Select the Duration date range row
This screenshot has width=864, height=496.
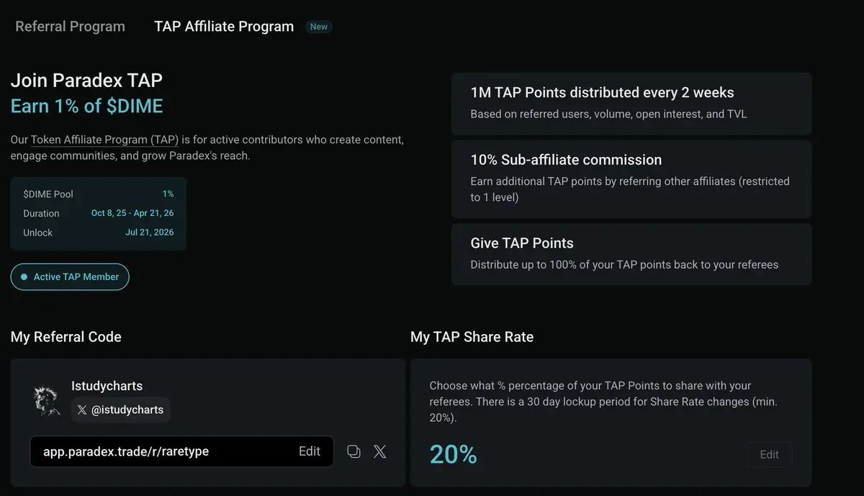point(98,213)
